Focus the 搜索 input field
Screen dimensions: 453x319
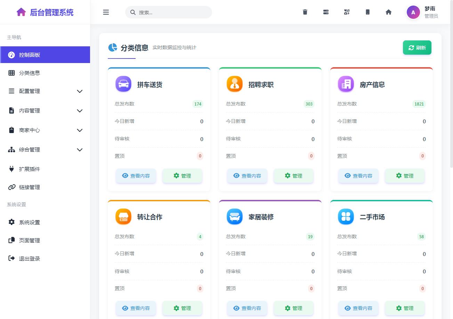click(x=173, y=12)
